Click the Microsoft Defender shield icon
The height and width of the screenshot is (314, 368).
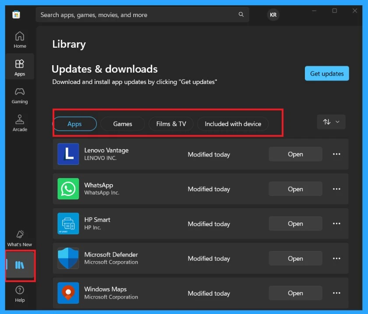[x=68, y=258]
